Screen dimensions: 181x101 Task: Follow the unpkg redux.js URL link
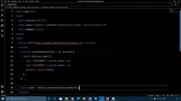58,43
